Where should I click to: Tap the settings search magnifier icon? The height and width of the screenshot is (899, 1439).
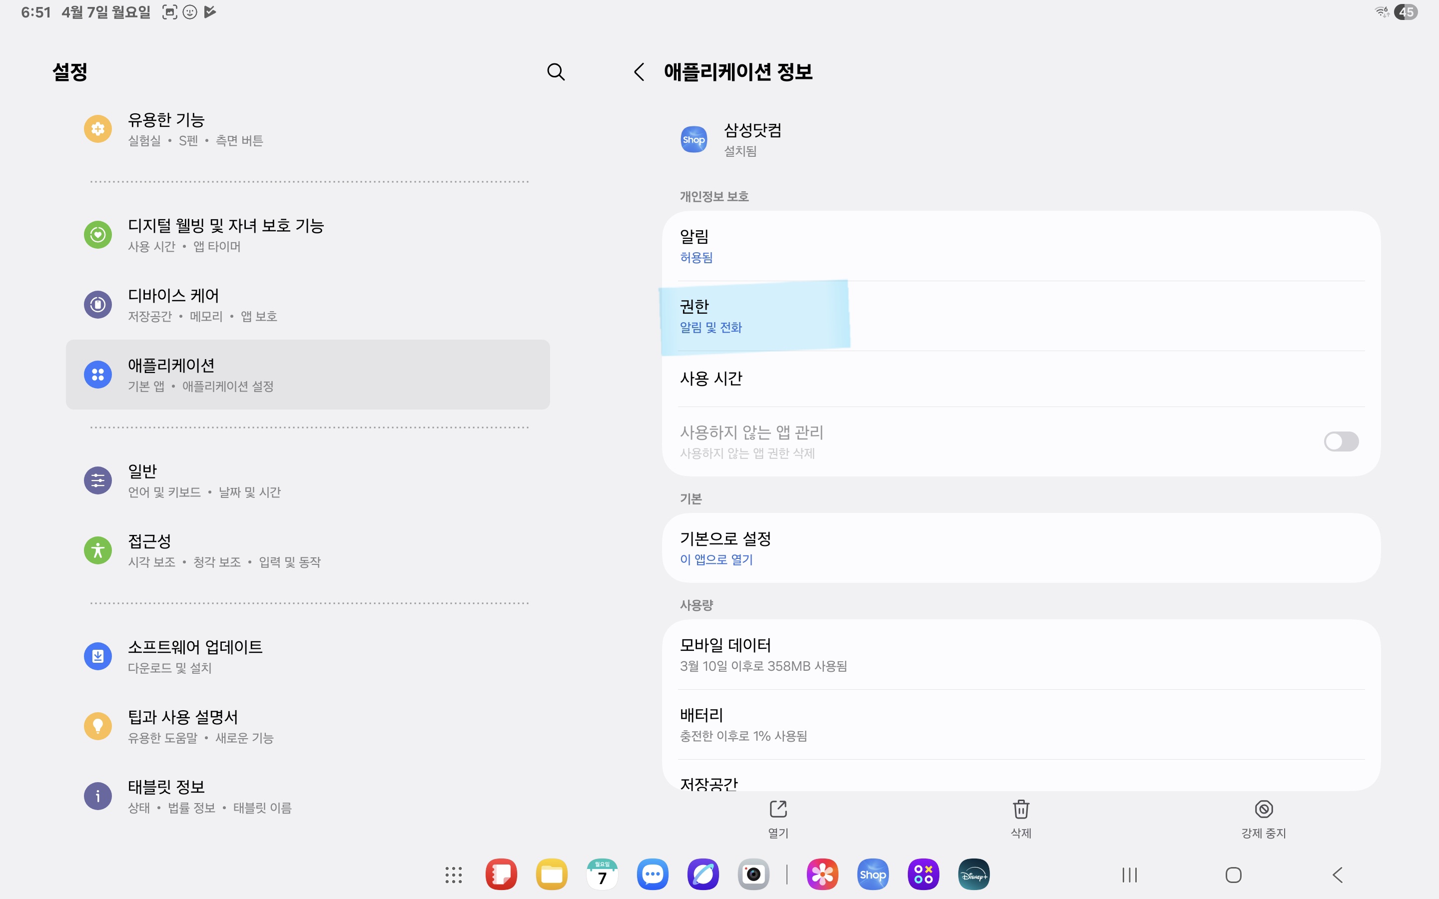pos(556,72)
